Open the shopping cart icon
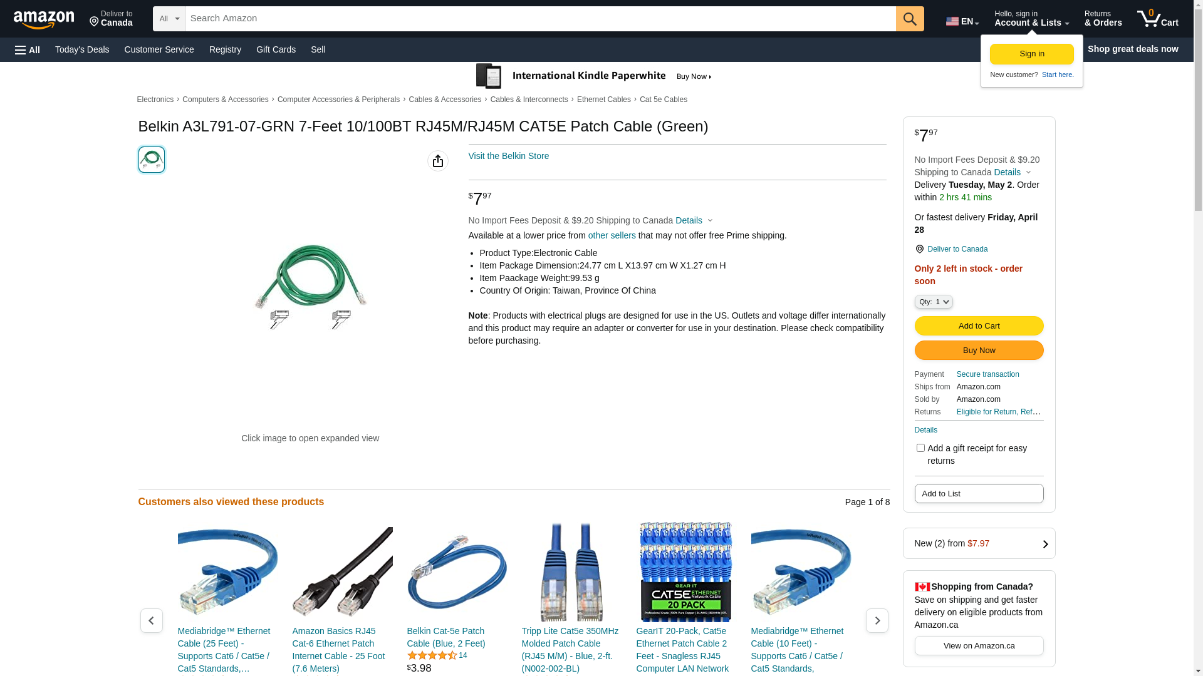This screenshot has height=676, width=1203. point(1158,19)
